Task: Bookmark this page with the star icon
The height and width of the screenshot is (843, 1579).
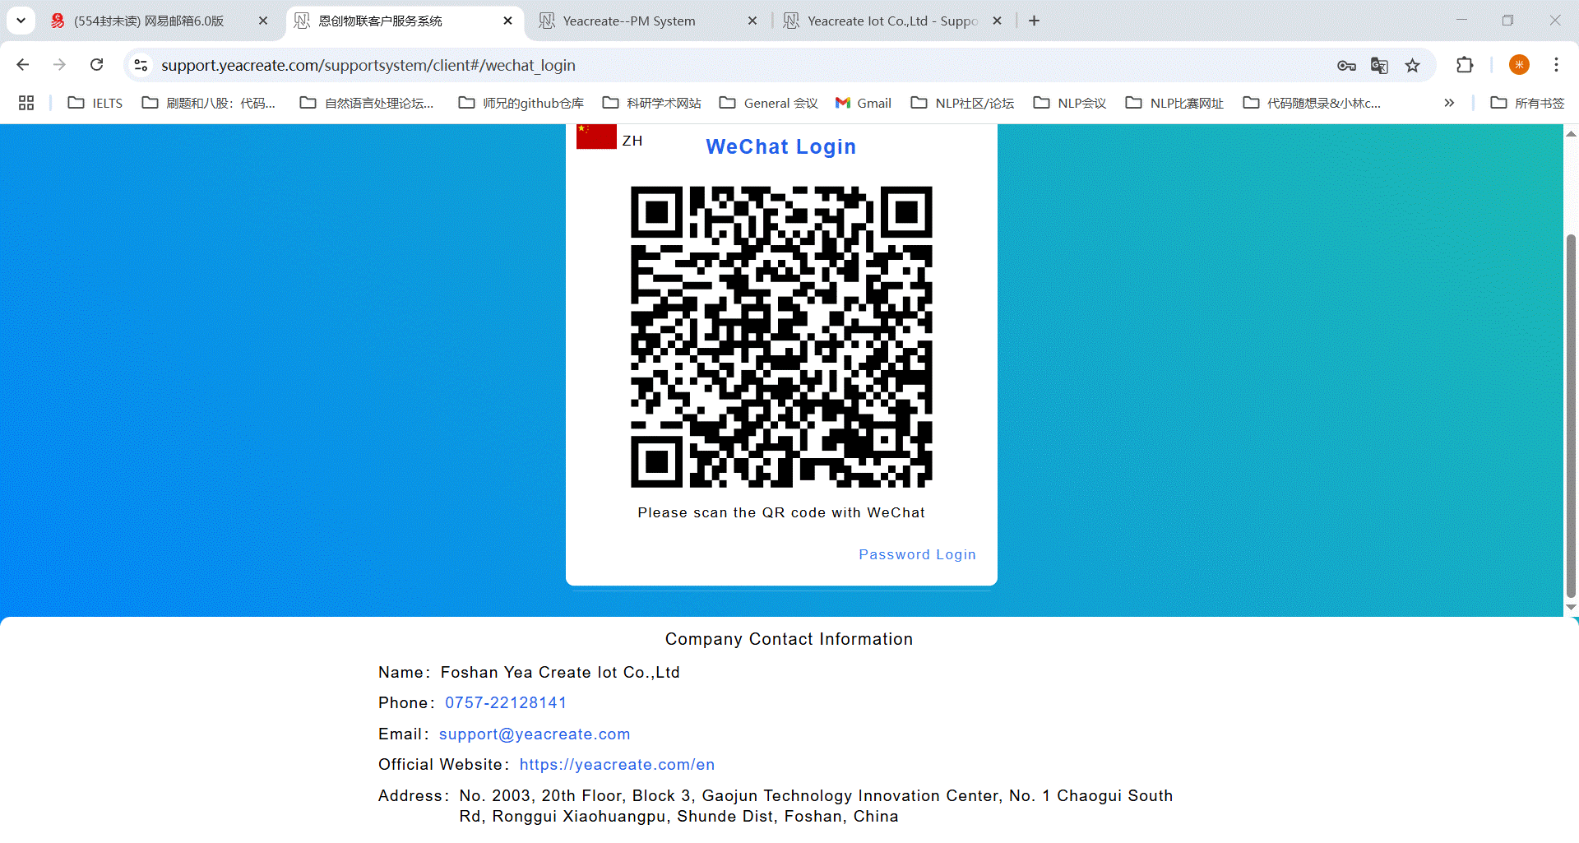Action: click(1412, 66)
